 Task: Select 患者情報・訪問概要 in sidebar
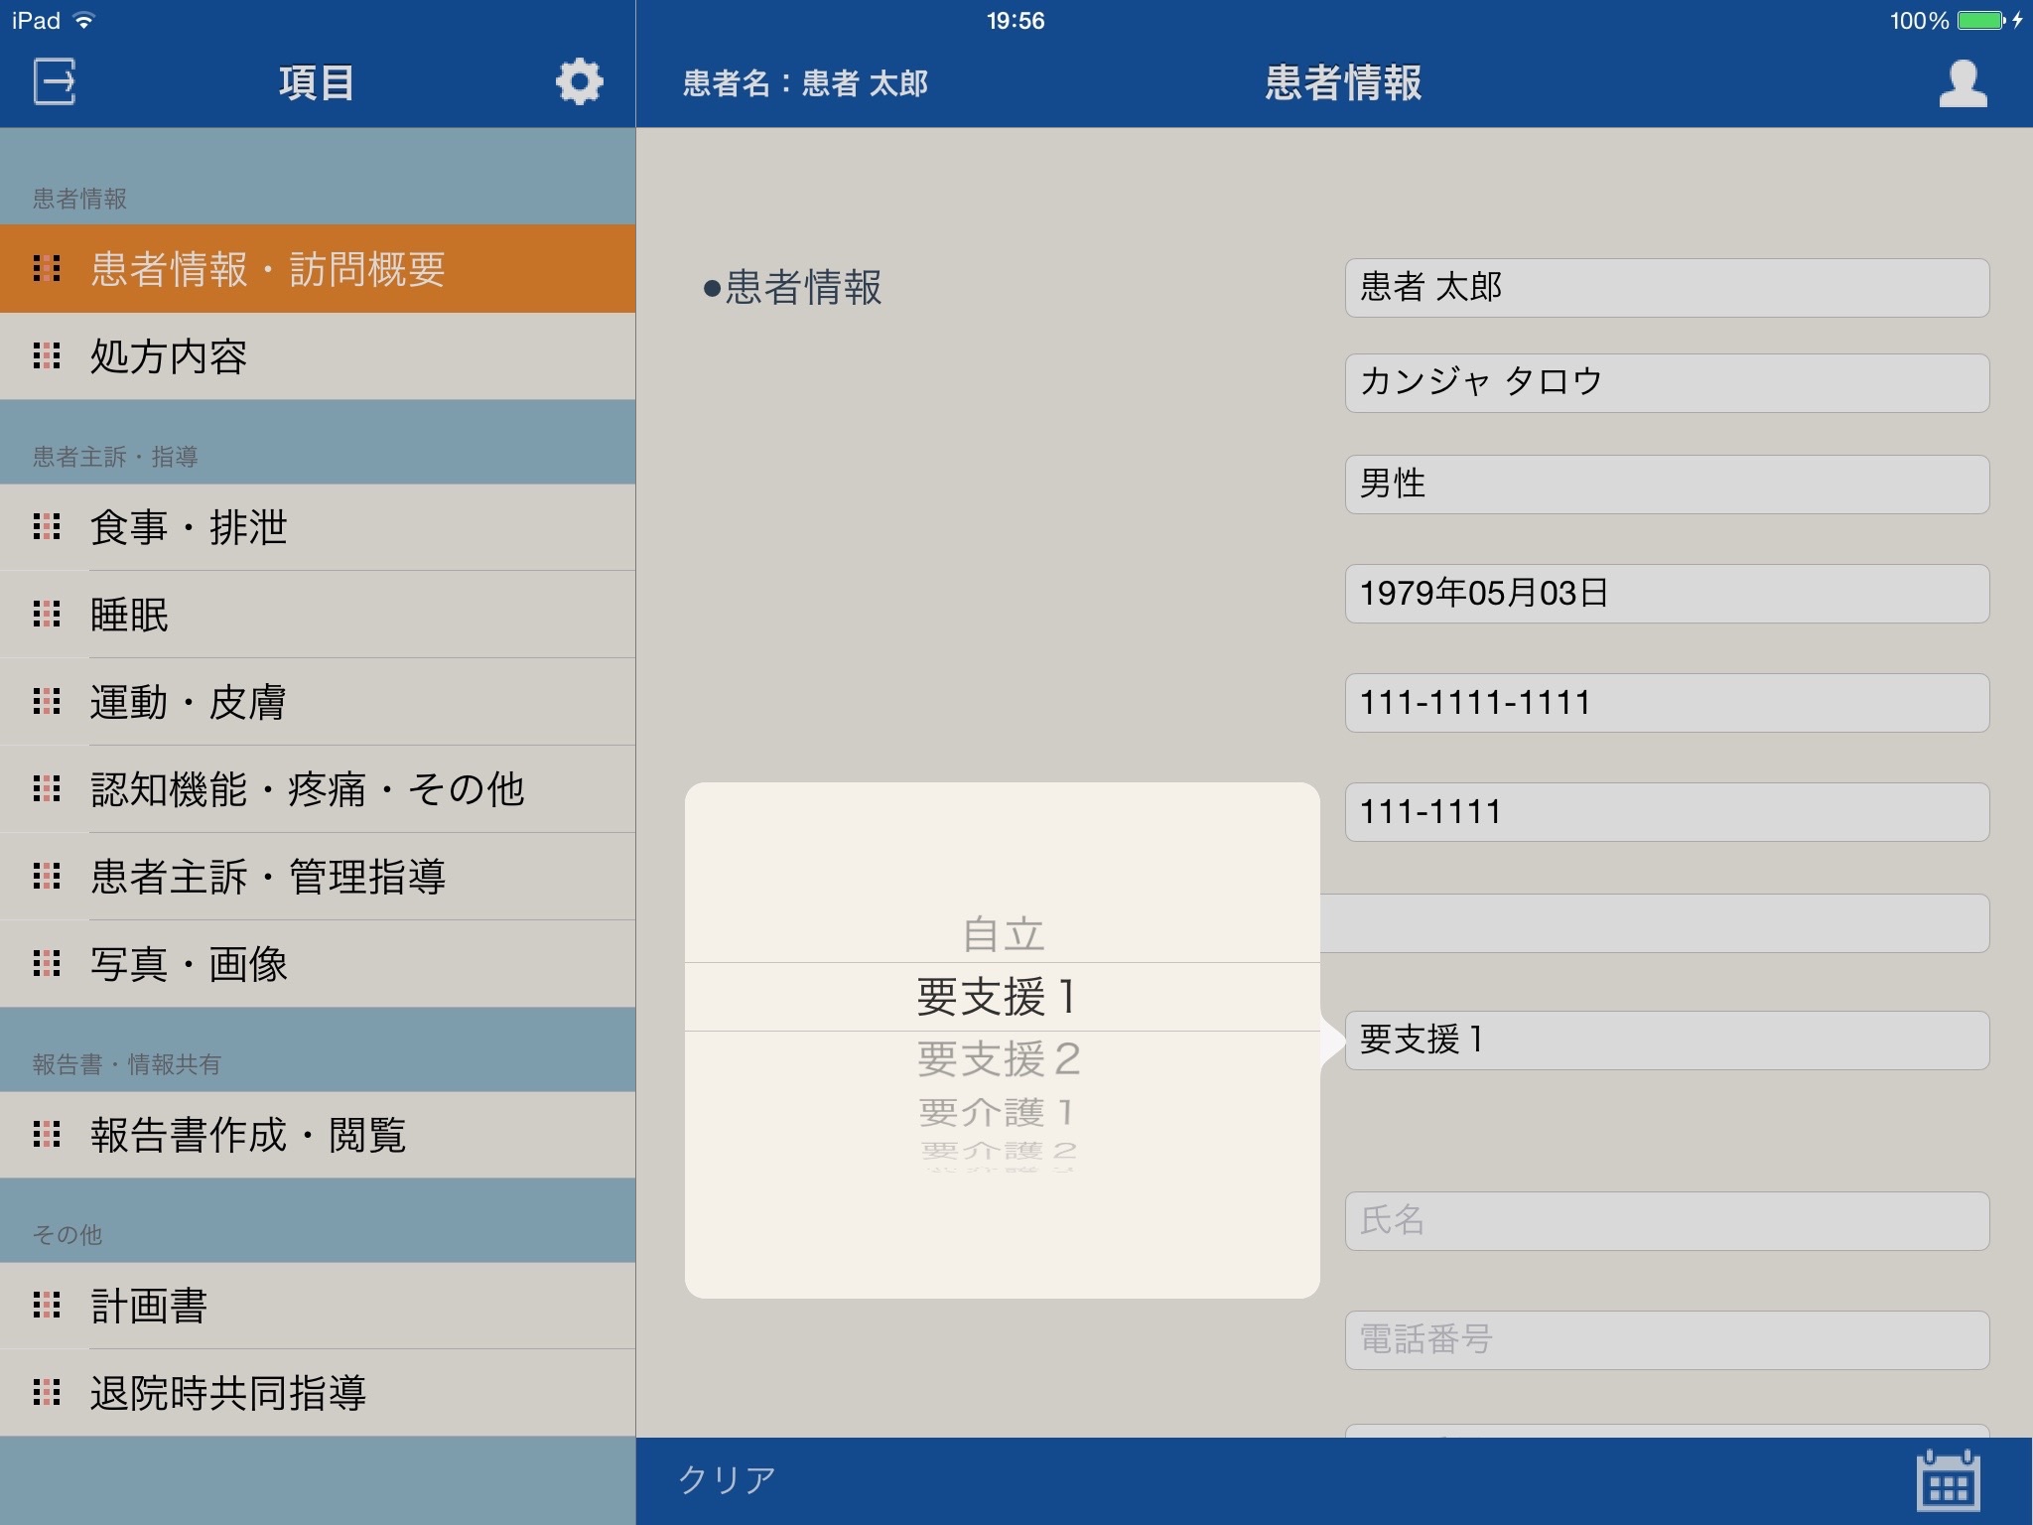[x=318, y=269]
